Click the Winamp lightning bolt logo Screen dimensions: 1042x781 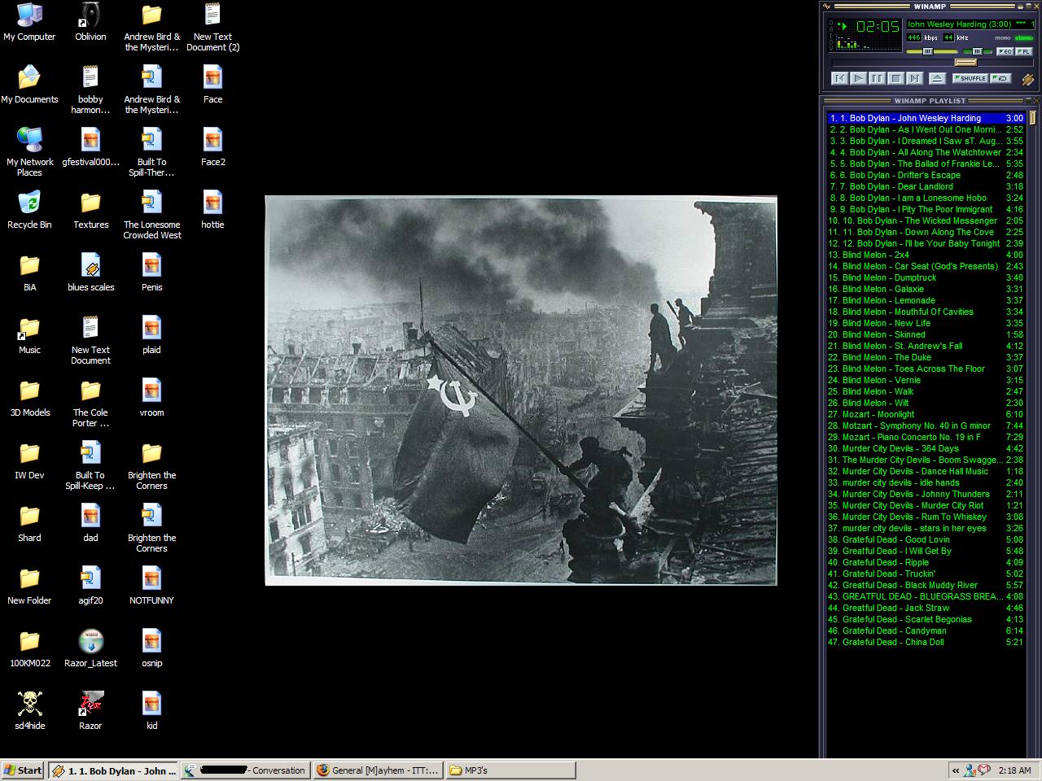[1027, 80]
